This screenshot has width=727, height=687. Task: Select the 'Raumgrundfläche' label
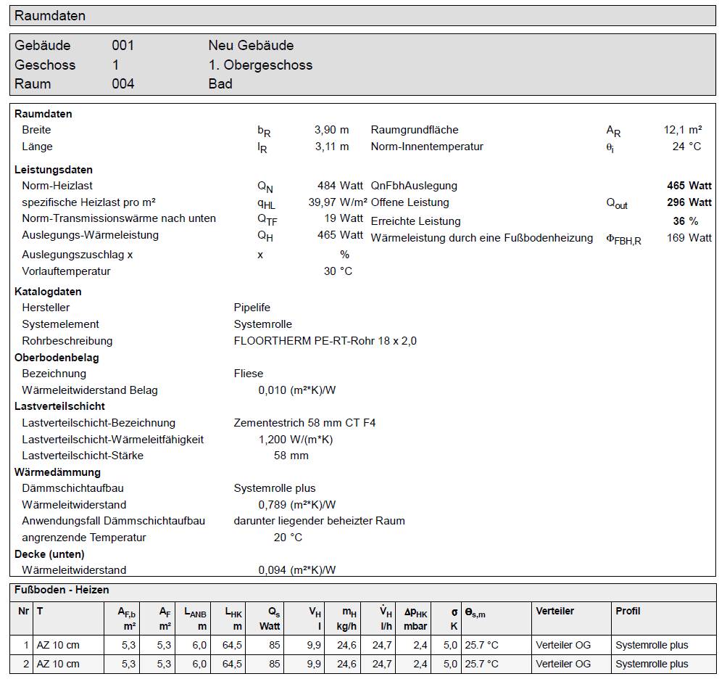[x=415, y=130]
